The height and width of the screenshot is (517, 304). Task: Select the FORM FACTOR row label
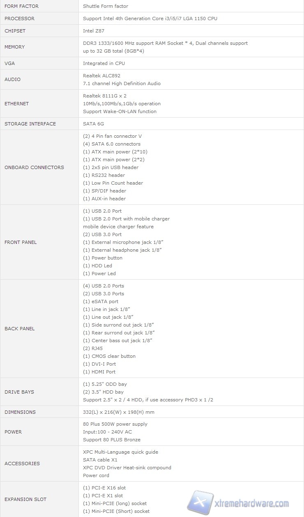click(21, 6)
